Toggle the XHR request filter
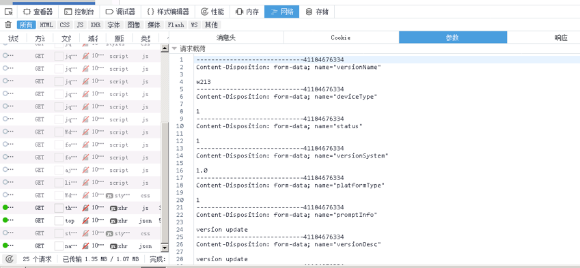 (x=96, y=25)
